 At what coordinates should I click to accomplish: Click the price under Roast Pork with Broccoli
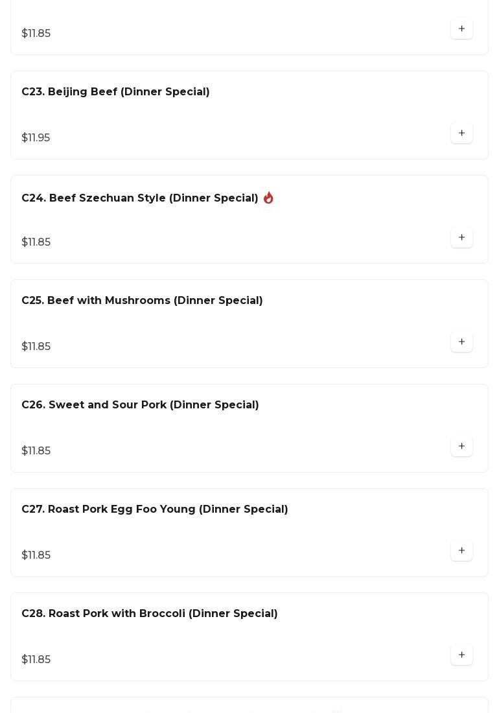coord(36,660)
